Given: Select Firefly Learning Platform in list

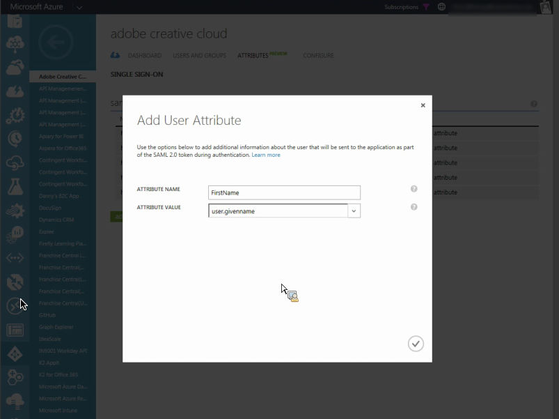Looking at the screenshot, I should 63,243.
